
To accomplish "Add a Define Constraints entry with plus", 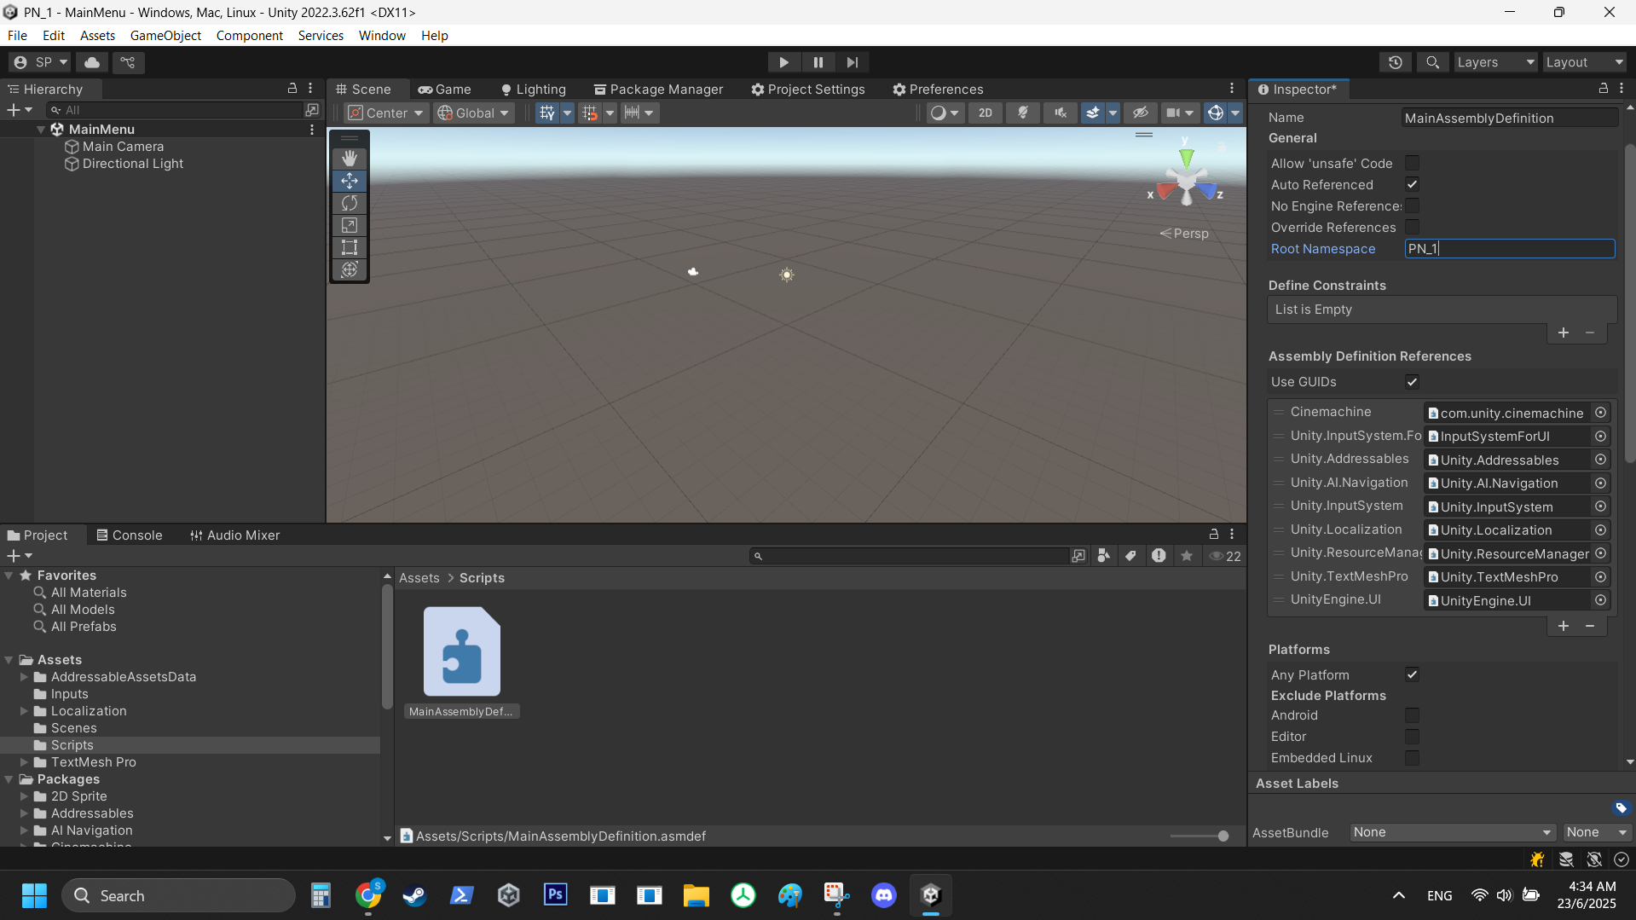I will (1564, 333).
